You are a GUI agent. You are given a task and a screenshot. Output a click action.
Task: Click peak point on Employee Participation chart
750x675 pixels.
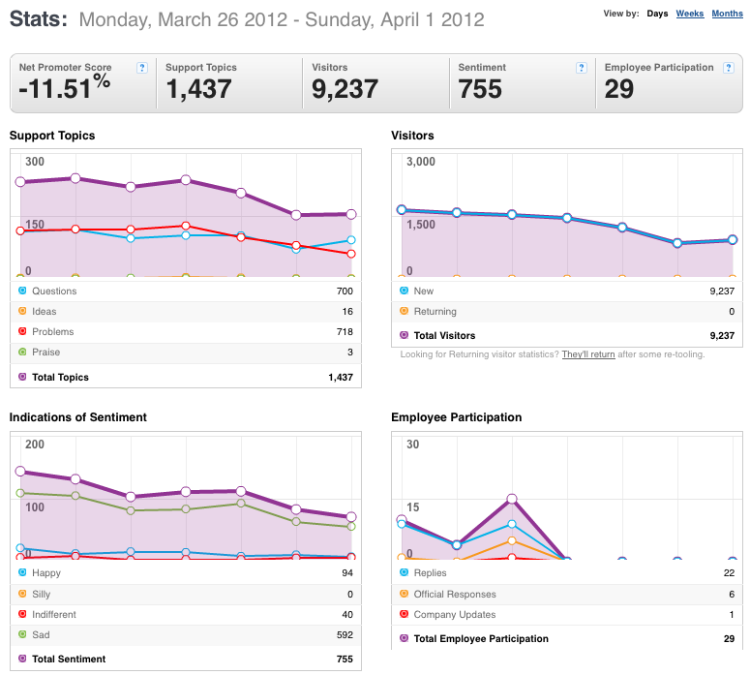click(x=512, y=499)
